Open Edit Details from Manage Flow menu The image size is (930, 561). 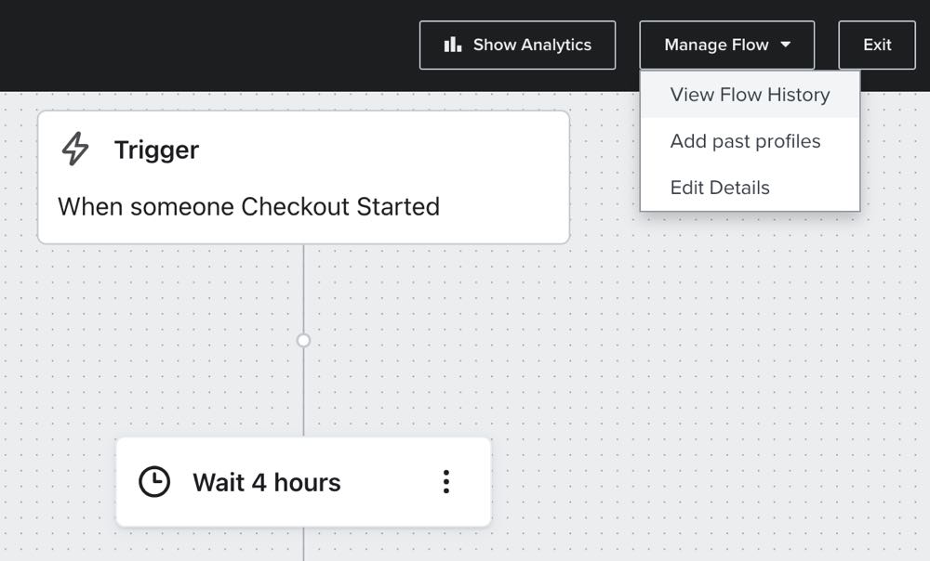(x=720, y=187)
